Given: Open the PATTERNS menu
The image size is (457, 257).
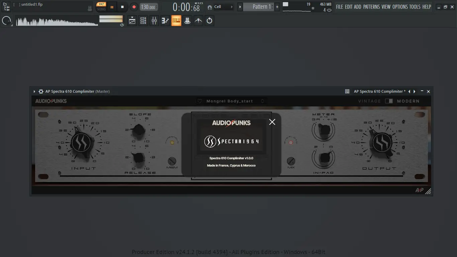Looking at the screenshot, I should pos(371,6).
